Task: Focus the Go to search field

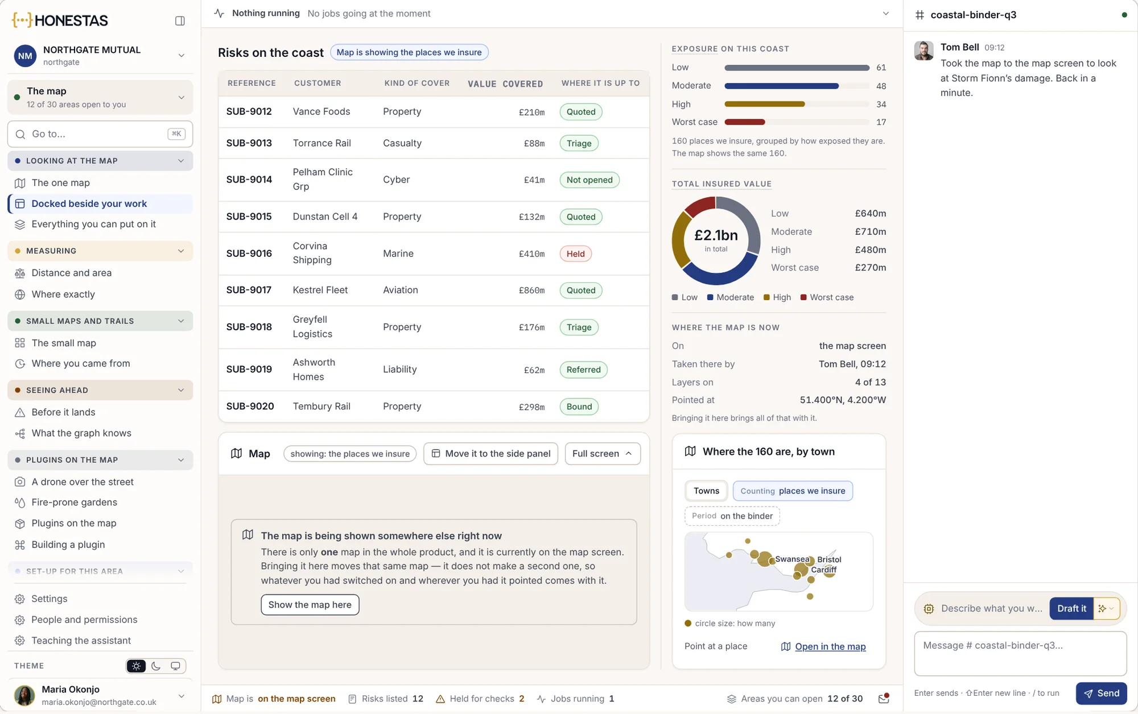Action: coord(100,134)
